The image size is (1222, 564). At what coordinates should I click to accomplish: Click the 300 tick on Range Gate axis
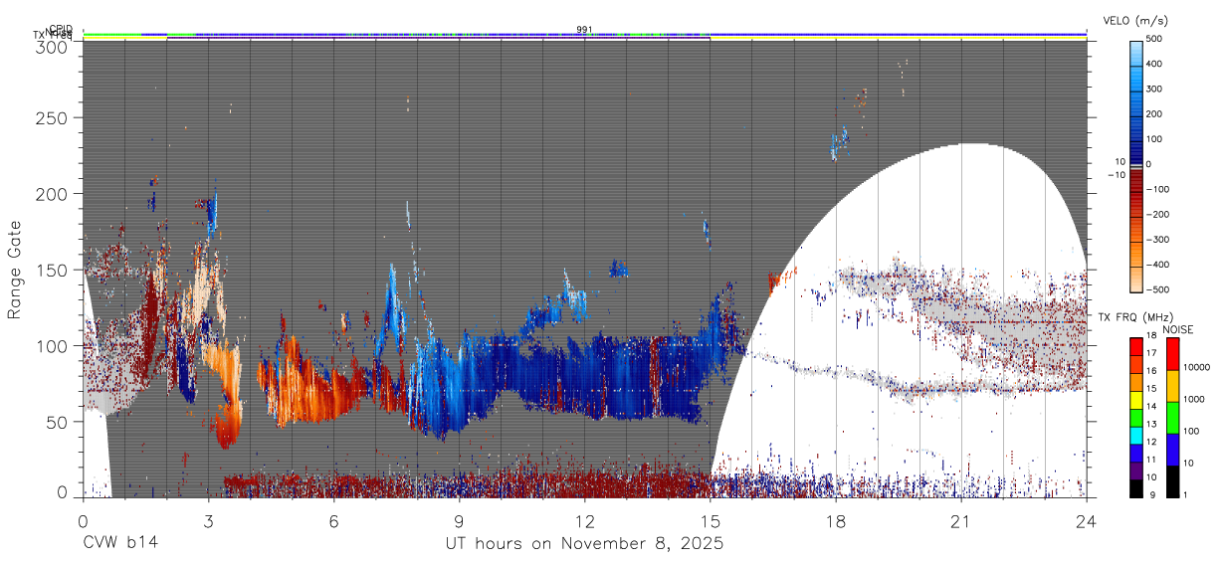point(53,46)
